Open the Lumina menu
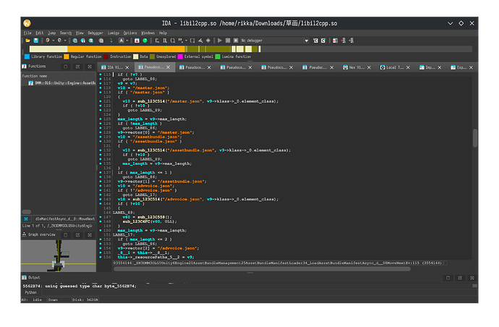 tap(114, 33)
